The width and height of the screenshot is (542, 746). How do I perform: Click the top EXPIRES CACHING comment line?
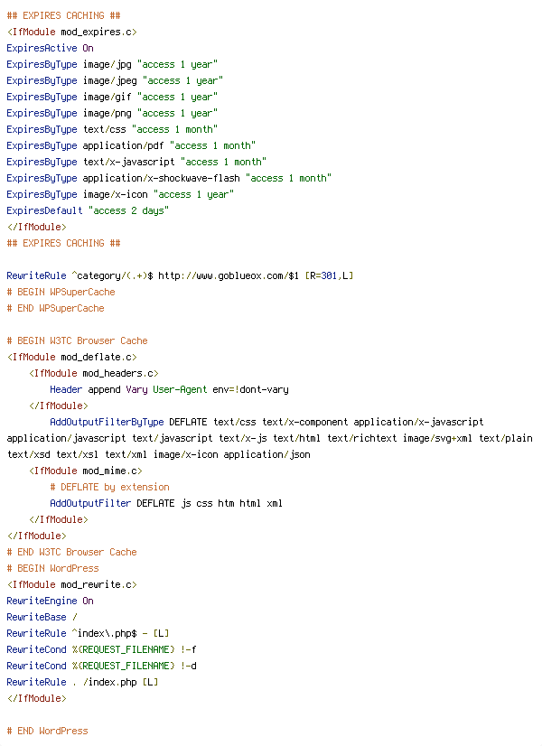64,15
